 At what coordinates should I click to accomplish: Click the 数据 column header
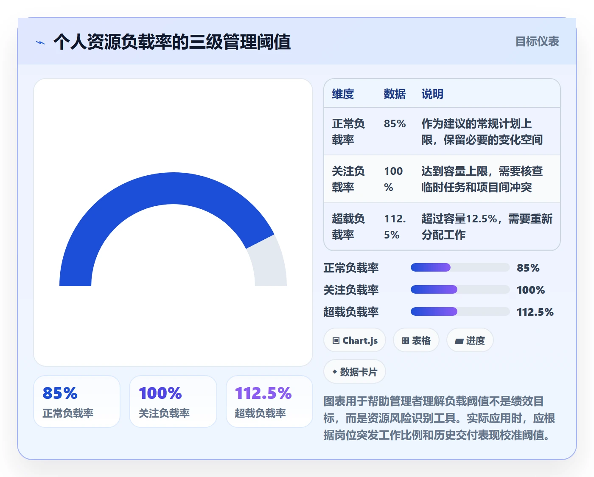pos(395,94)
